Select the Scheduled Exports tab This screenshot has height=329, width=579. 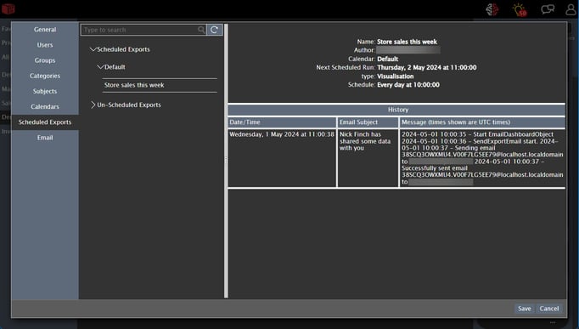[45, 122]
